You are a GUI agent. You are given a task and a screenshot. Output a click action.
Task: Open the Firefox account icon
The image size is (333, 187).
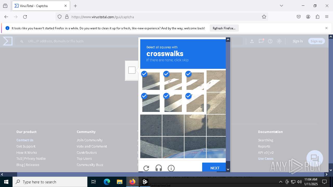pos(308,17)
